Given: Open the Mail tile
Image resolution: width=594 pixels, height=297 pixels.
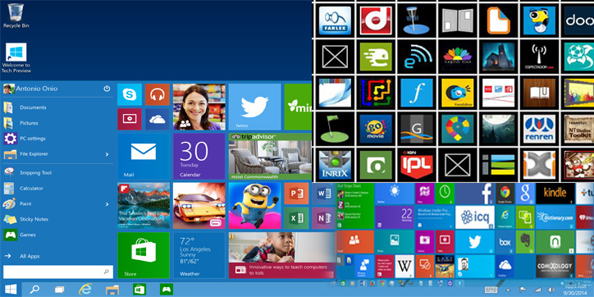Looking at the screenshot, I should coord(144,156).
